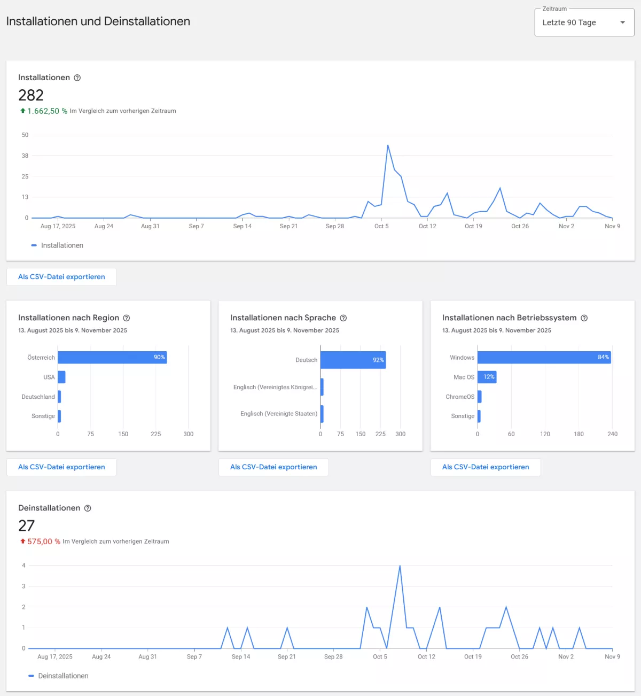The width and height of the screenshot is (641, 696).
Task: Open help for Installationen nach Sprache
Action: click(x=343, y=318)
